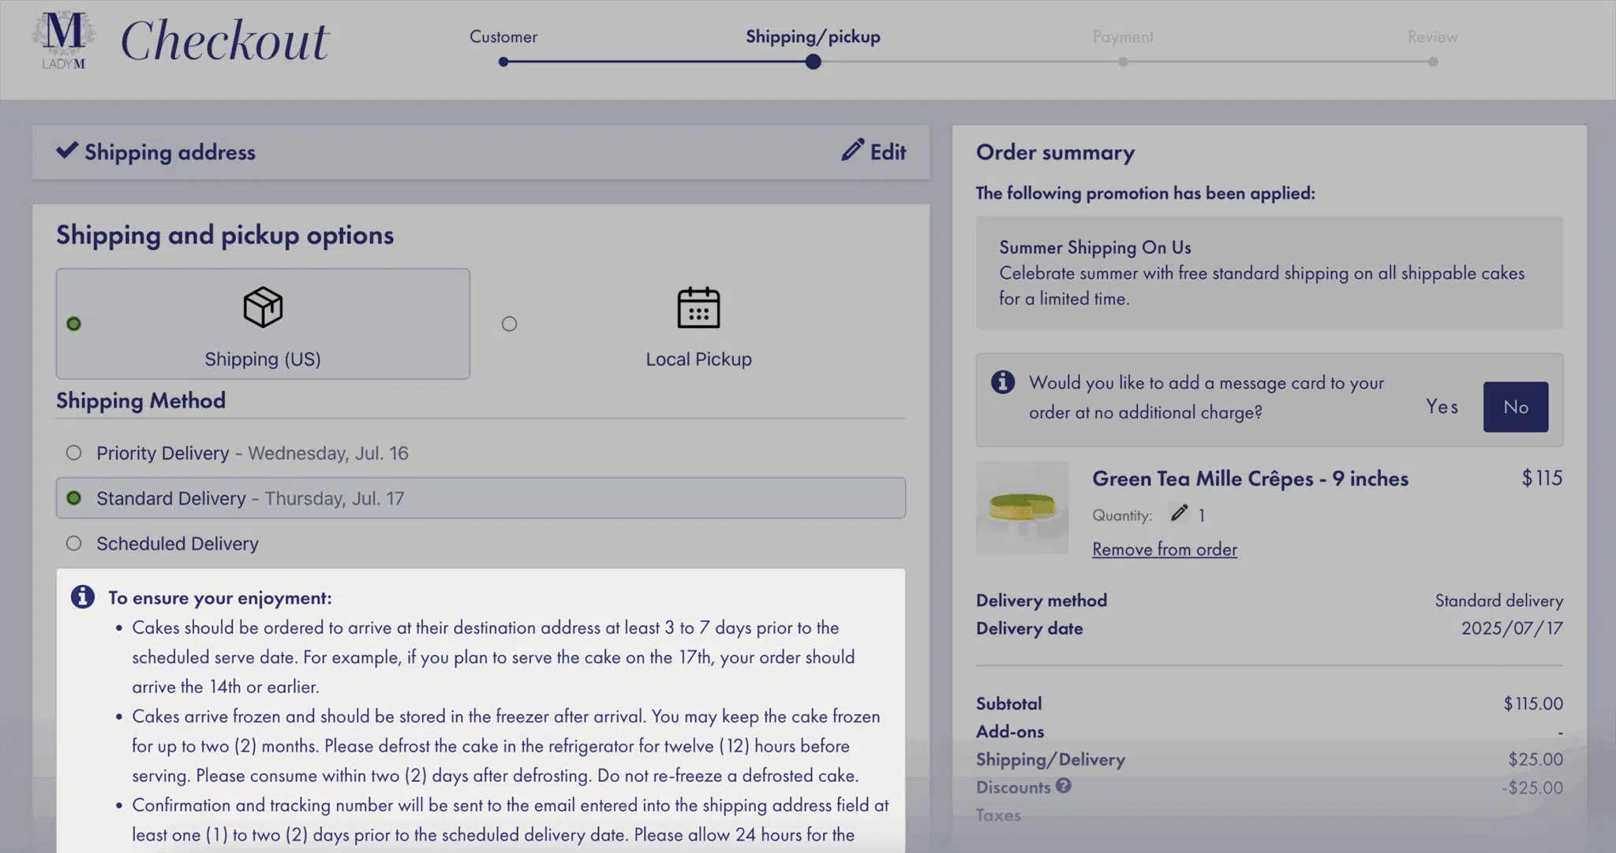Open the Shipping/pickup checkout step
Viewport: 1616px width, 853px height.
tap(813, 37)
